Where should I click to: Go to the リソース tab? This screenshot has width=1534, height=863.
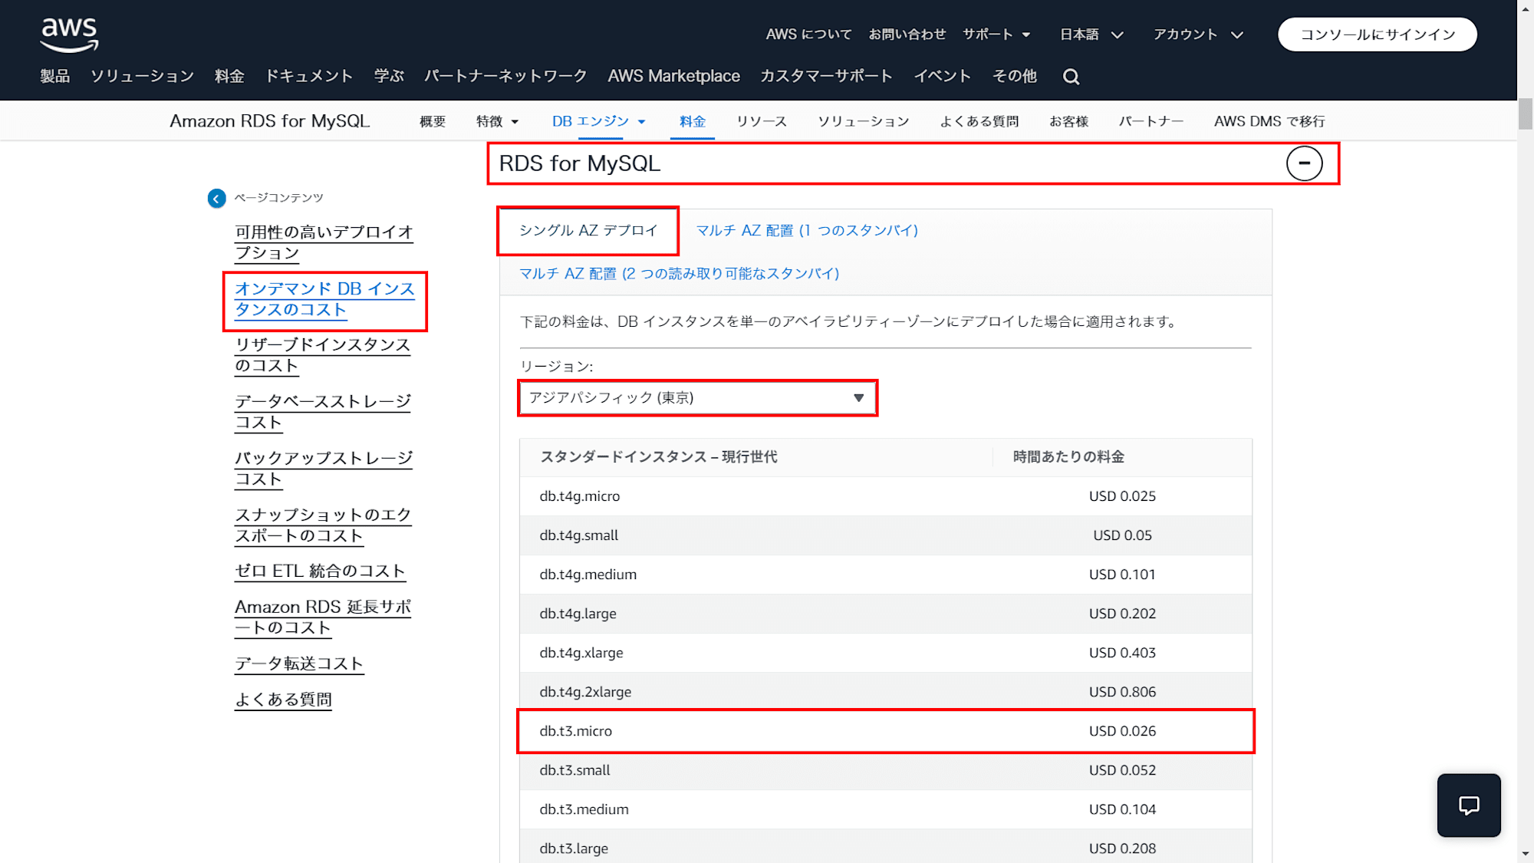click(762, 121)
